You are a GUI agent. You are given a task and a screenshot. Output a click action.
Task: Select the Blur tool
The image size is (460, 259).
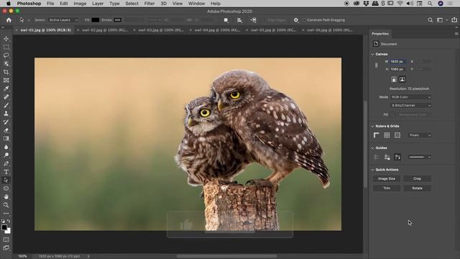tap(6, 147)
